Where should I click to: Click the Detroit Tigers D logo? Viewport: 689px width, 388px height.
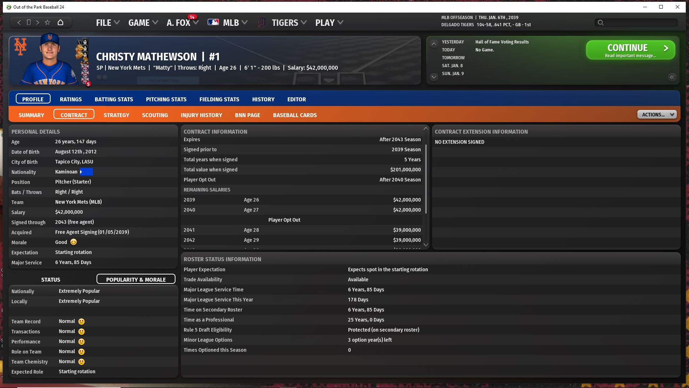click(x=262, y=23)
